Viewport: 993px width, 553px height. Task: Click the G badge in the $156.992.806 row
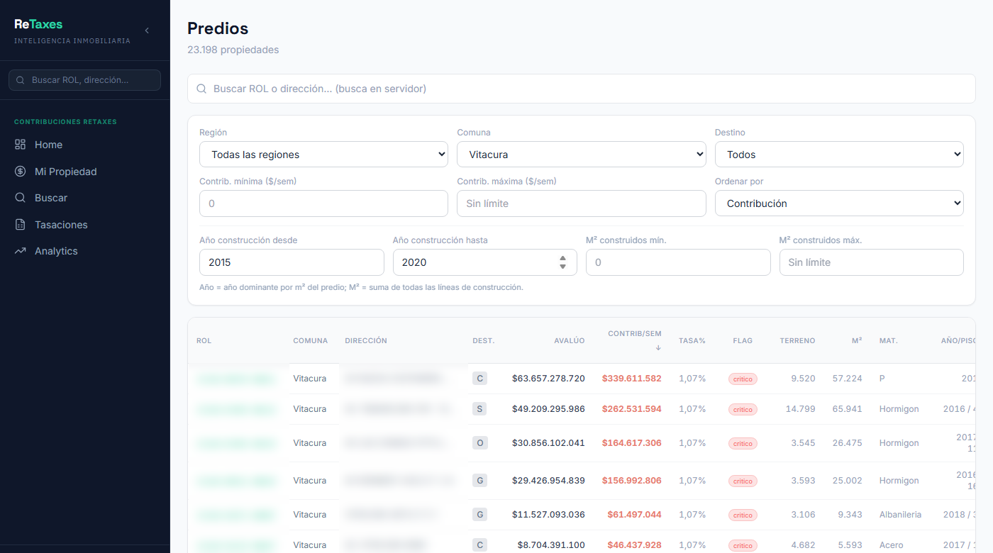tap(479, 481)
